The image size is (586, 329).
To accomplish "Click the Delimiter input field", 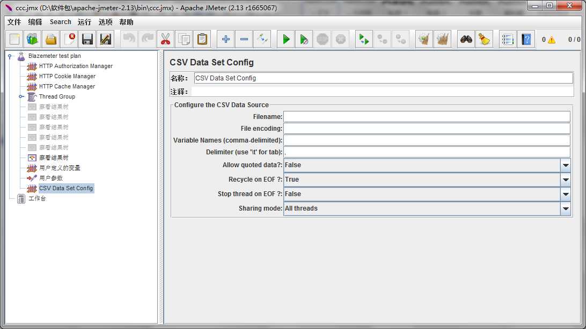I will click(427, 152).
